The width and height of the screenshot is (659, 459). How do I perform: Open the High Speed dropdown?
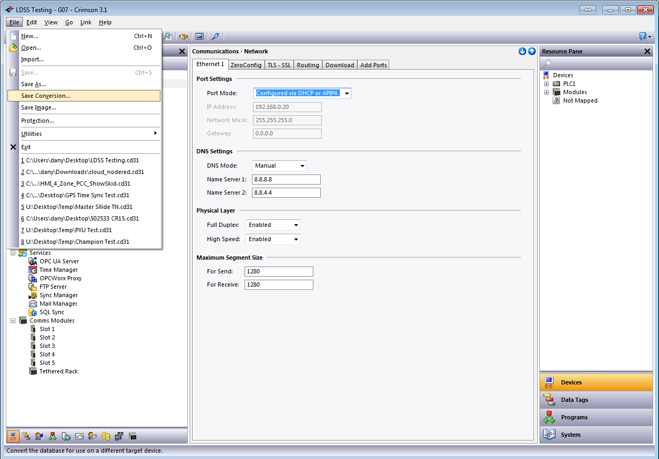pyautogui.click(x=295, y=239)
